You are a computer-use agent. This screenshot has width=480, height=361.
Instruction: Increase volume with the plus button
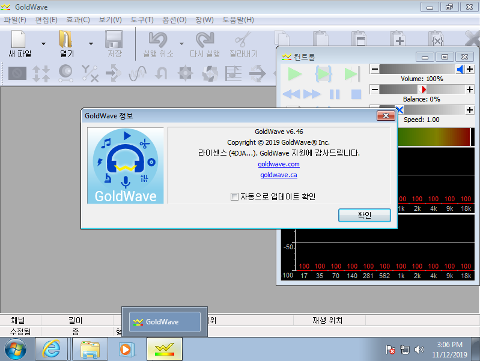(470, 69)
